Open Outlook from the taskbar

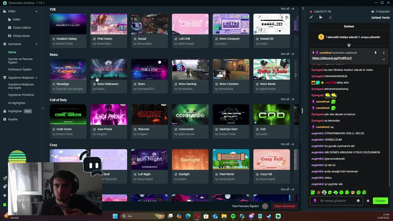pyautogui.click(x=215, y=216)
